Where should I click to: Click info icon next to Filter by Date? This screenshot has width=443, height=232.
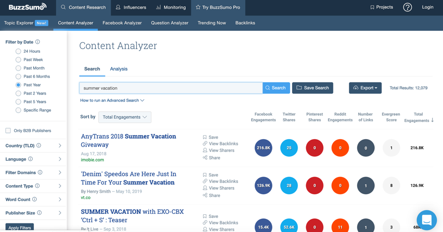(38, 42)
